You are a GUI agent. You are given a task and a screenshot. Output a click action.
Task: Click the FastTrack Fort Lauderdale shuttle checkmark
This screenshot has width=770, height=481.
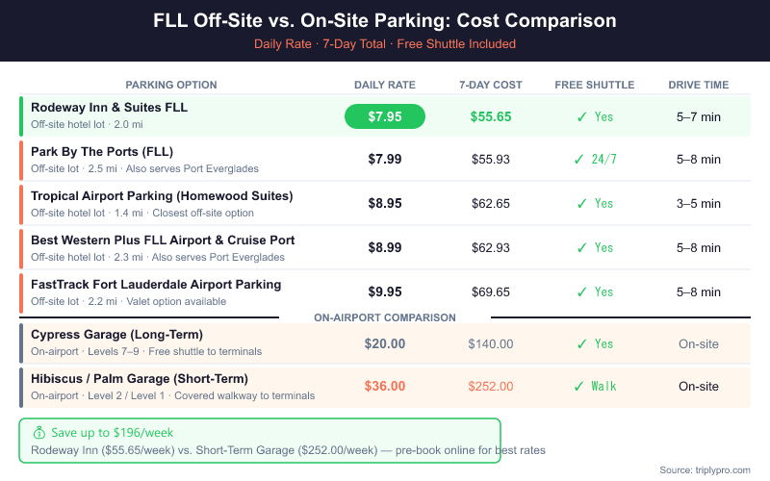pos(581,291)
